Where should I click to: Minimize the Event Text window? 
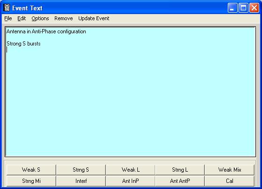click(232, 8)
